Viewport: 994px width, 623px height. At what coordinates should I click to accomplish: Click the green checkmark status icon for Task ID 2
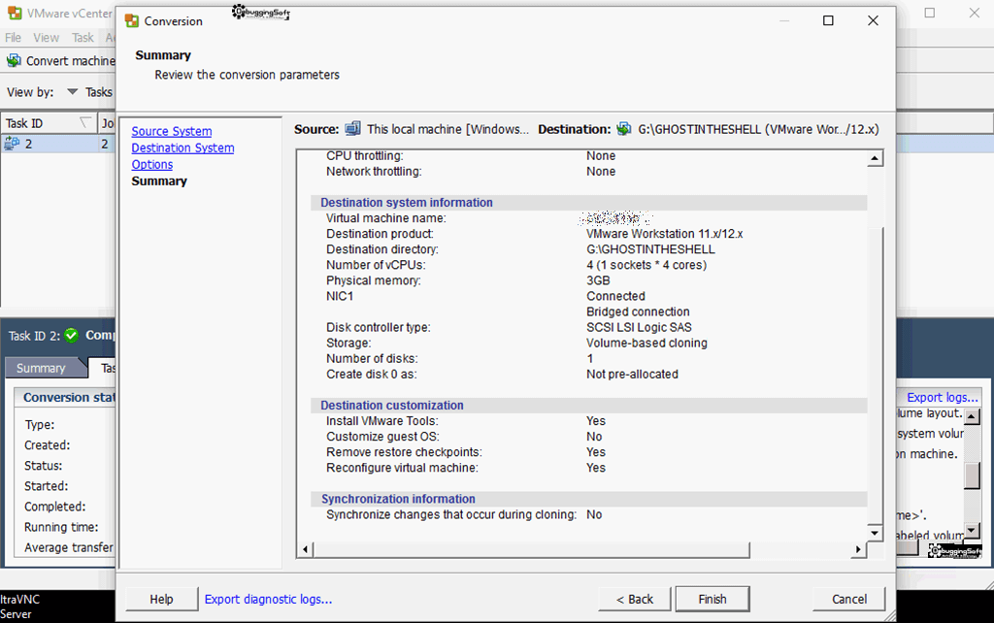click(71, 335)
